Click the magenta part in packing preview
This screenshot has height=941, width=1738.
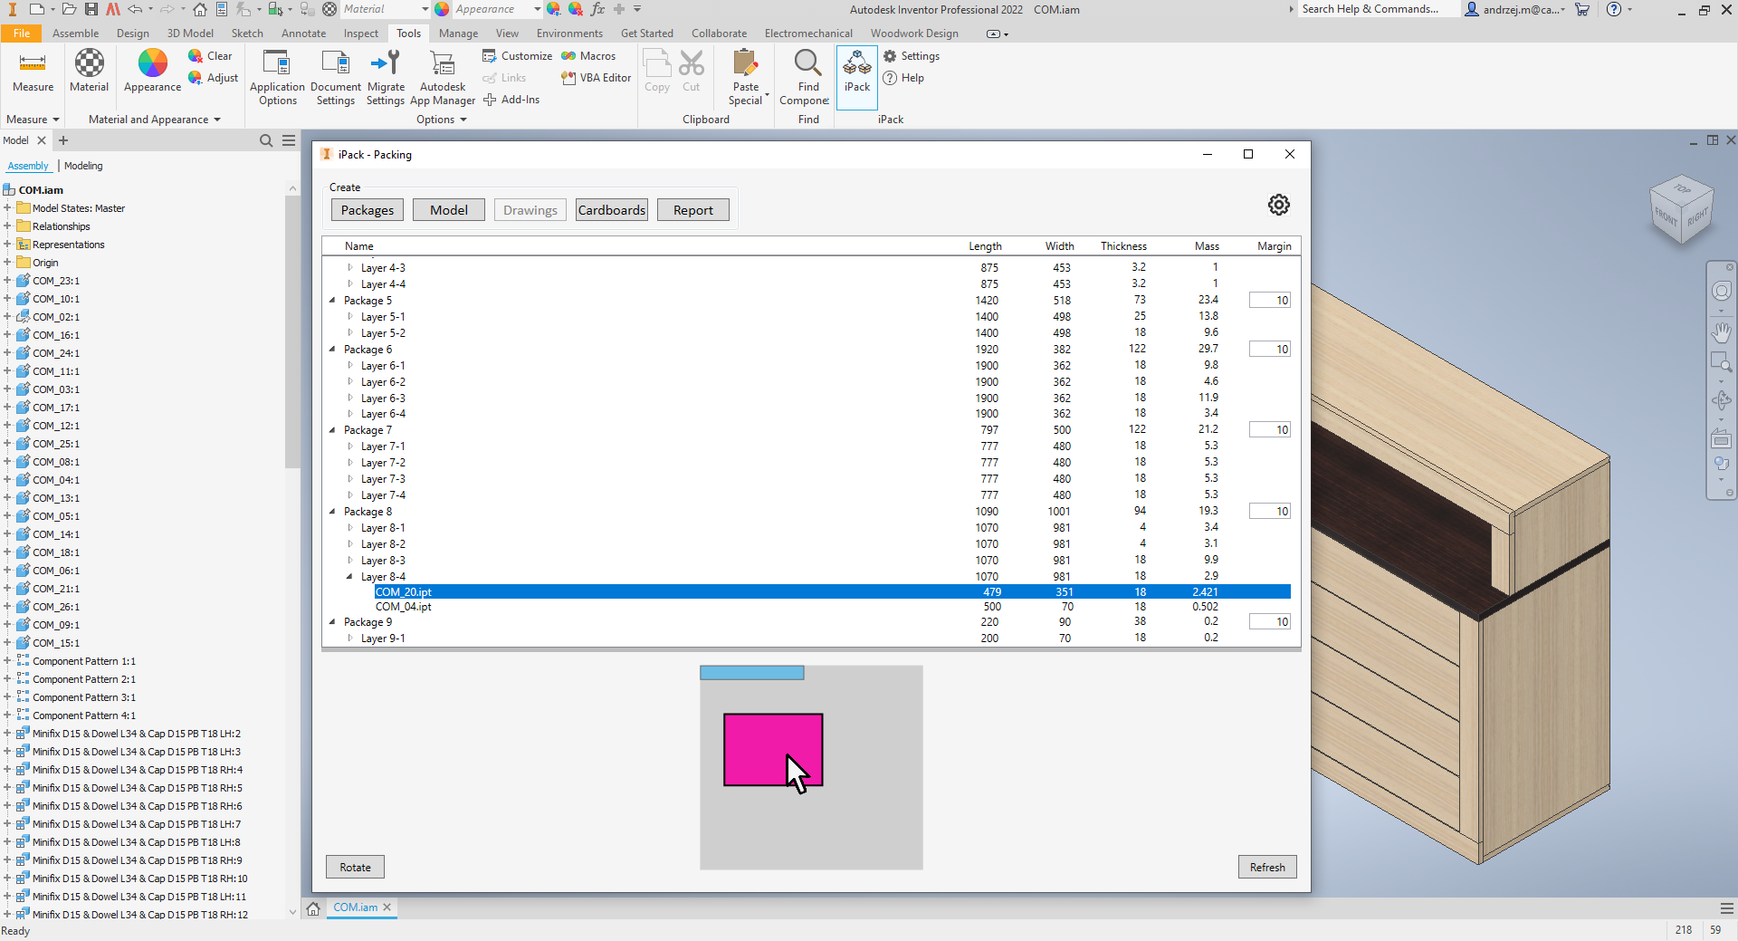point(772,750)
